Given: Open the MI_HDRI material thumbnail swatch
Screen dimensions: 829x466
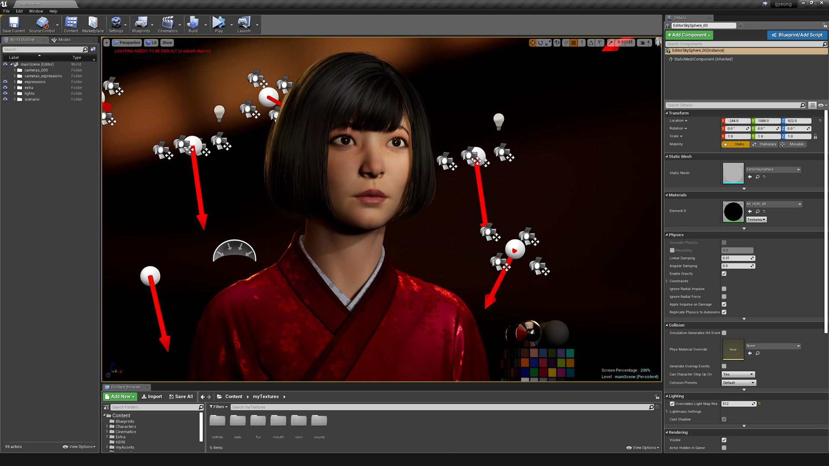Looking at the screenshot, I should coord(733,211).
